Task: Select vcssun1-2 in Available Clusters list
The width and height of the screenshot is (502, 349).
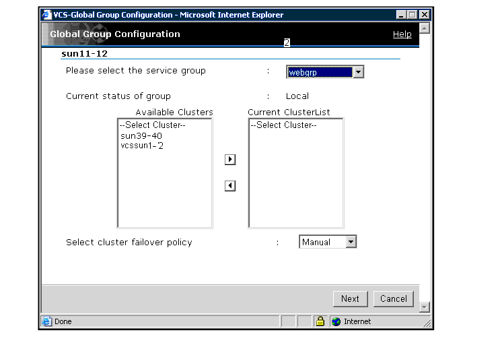Action: (x=143, y=145)
